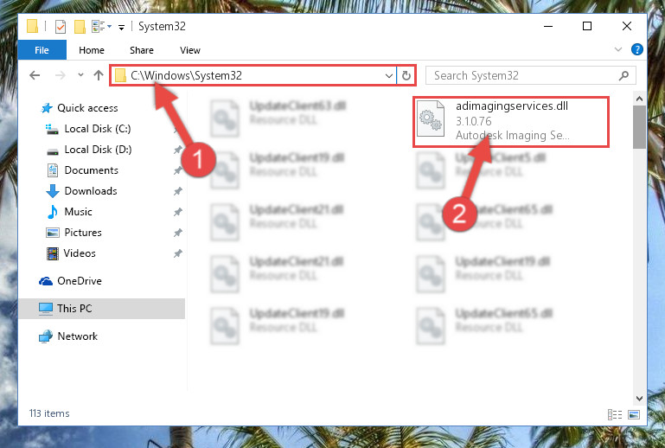
Task: Refresh the System32 folder view
Action: point(406,76)
